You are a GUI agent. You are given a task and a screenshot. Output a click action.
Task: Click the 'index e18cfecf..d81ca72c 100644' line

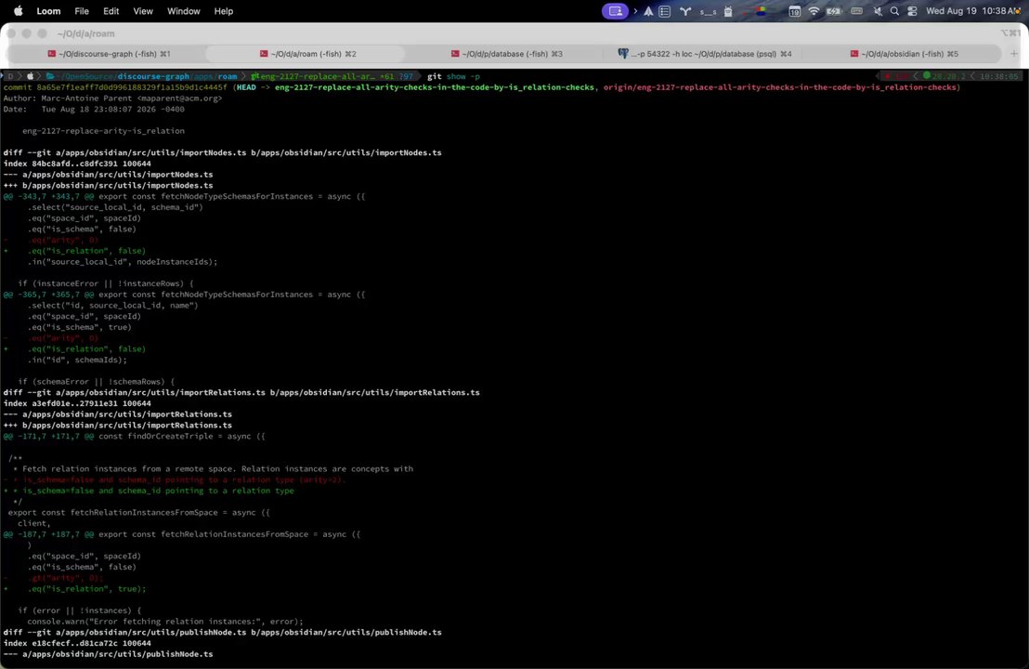click(x=77, y=643)
